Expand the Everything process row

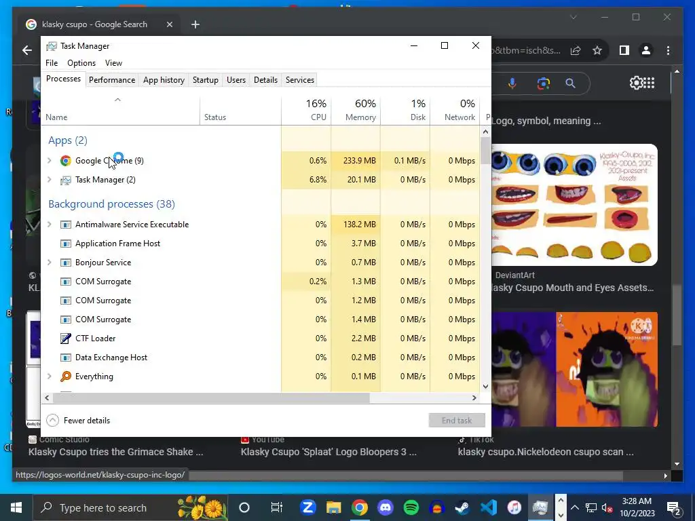[x=49, y=376]
